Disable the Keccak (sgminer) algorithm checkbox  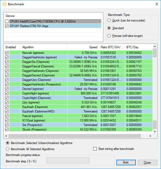7,53
